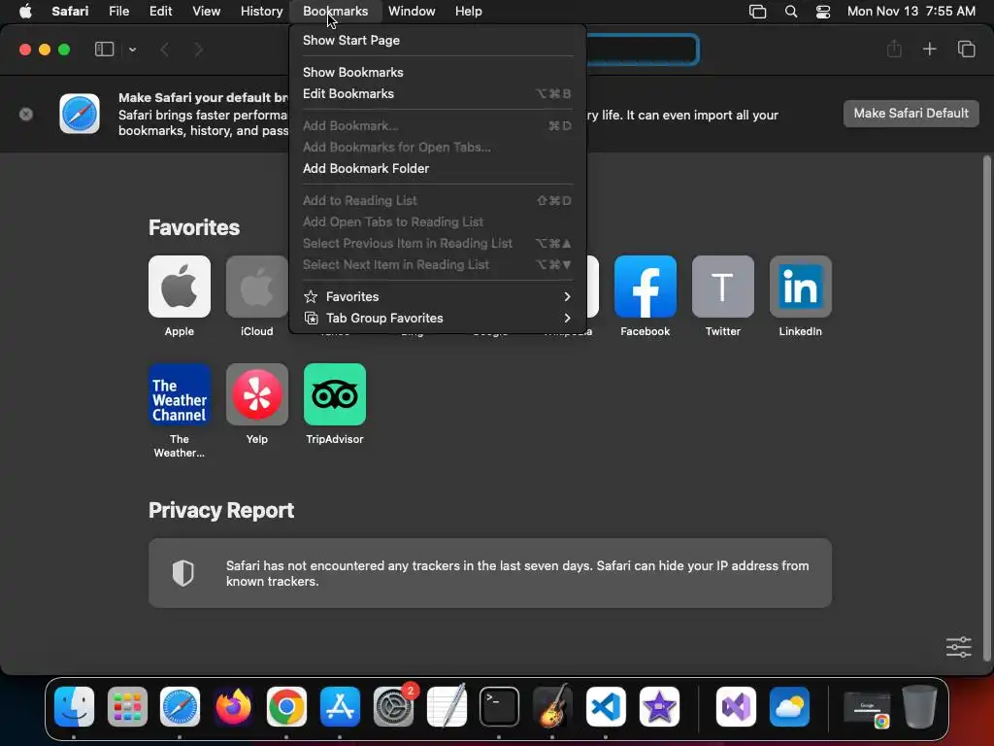Open the Help menu
This screenshot has height=746, width=994.
469,12
